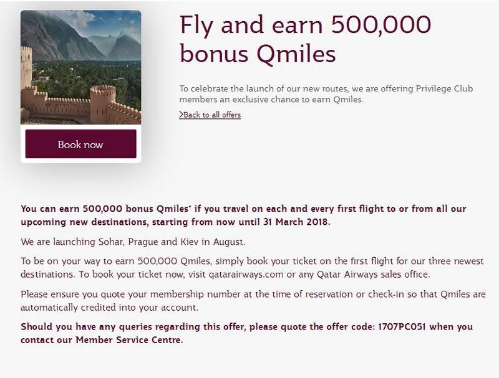The image size is (499, 378).
Task: Click the Member Service Centre text
Action: (128, 340)
